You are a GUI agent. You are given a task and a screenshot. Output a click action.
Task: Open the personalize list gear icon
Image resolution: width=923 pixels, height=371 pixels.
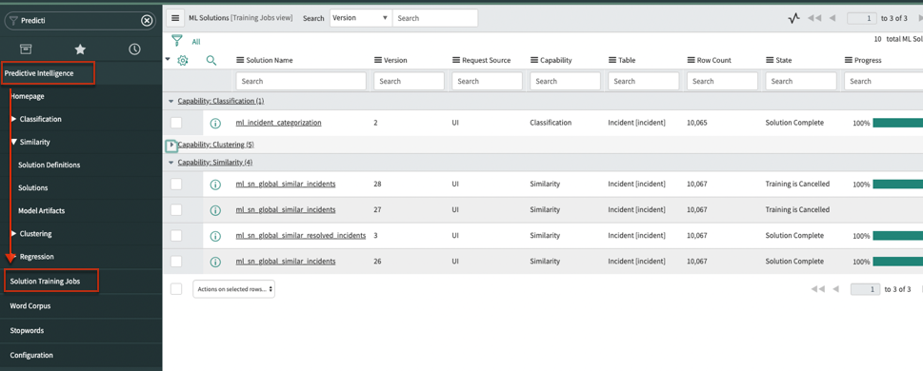(183, 60)
